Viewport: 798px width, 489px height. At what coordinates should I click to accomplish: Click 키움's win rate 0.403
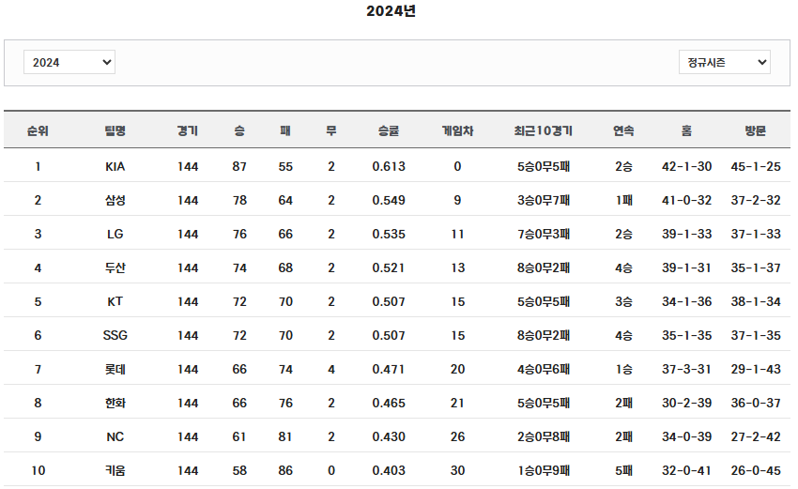pos(389,470)
